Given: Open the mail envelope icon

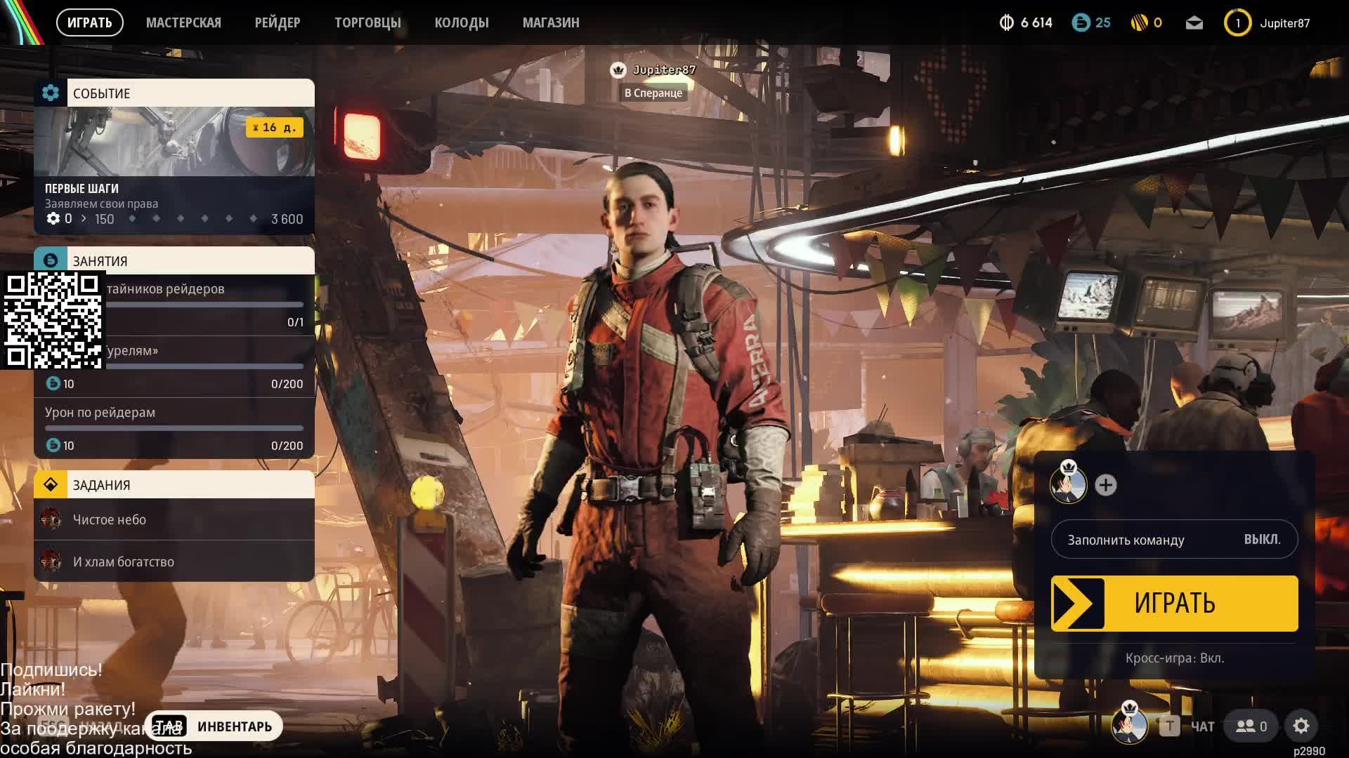Looking at the screenshot, I should pyautogui.click(x=1194, y=23).
